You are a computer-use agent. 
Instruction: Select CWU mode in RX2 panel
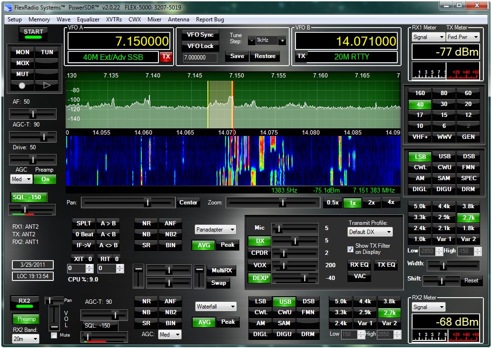point(284,312)
